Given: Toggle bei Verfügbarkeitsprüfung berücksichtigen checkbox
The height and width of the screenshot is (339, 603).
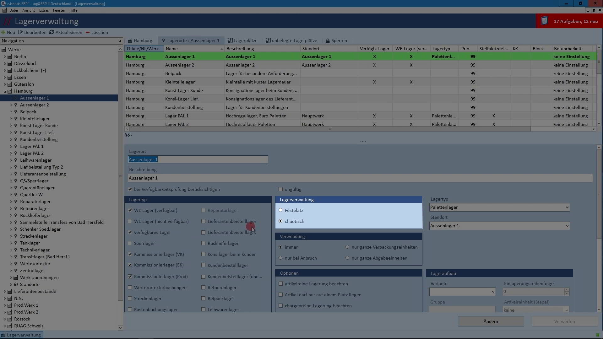Looking at the screenshot, I should (130, 189).
